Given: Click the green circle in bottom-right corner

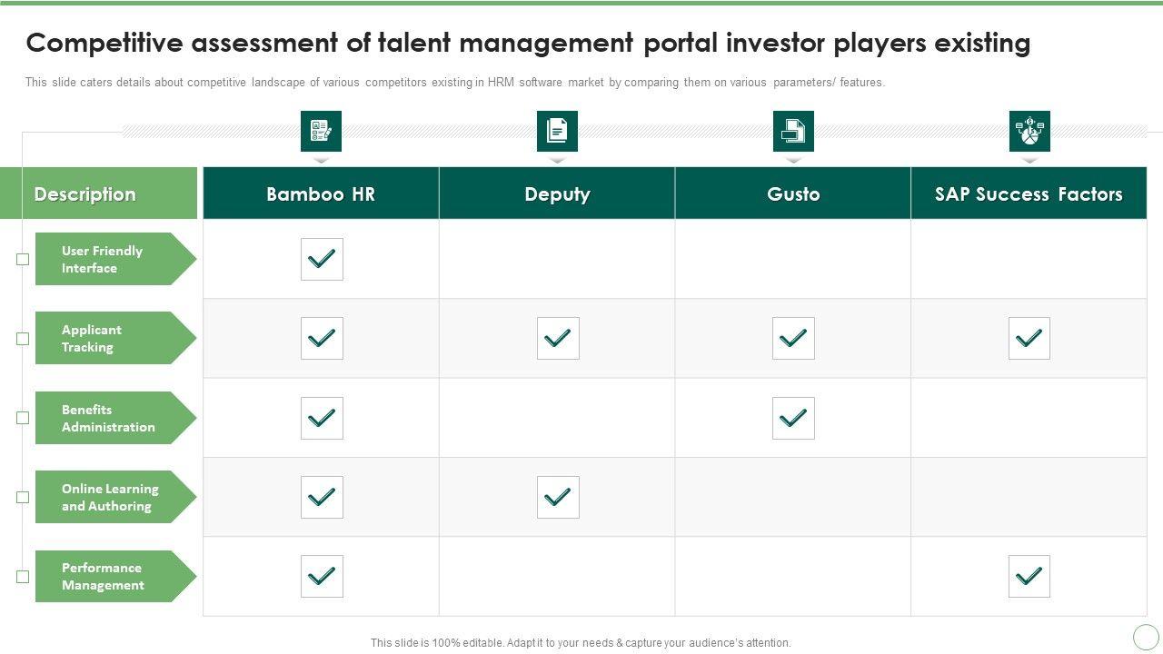Looking at the screenshot, I should click(1146, 636).
